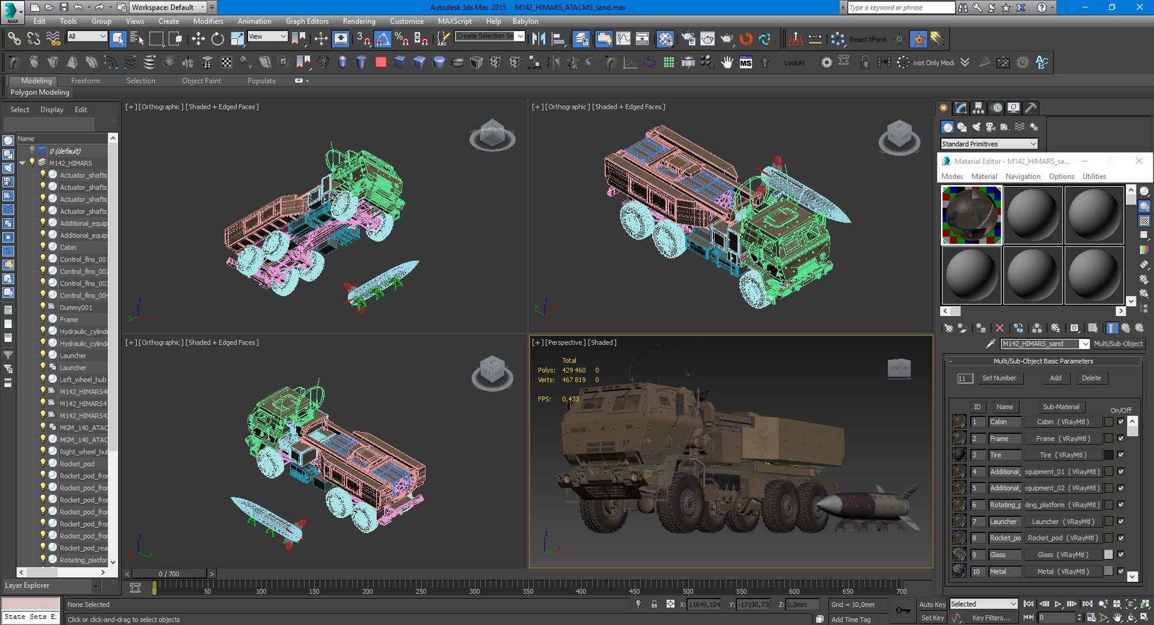The image size is (1154, 625).
Task: Toggle visibility bulb of M142_HIMARS layer
Action: pos(32,163)
